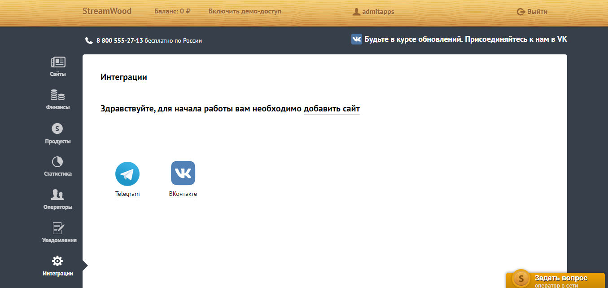Click the оператор в сети status text
The image size is (608, 288).
click(556, 285)
